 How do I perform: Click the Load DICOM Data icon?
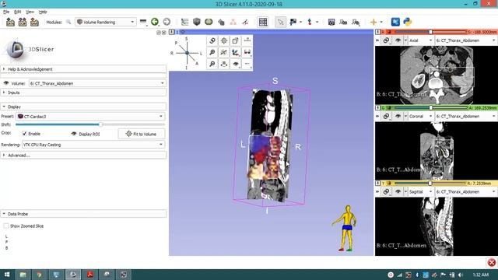click(23, 22)
